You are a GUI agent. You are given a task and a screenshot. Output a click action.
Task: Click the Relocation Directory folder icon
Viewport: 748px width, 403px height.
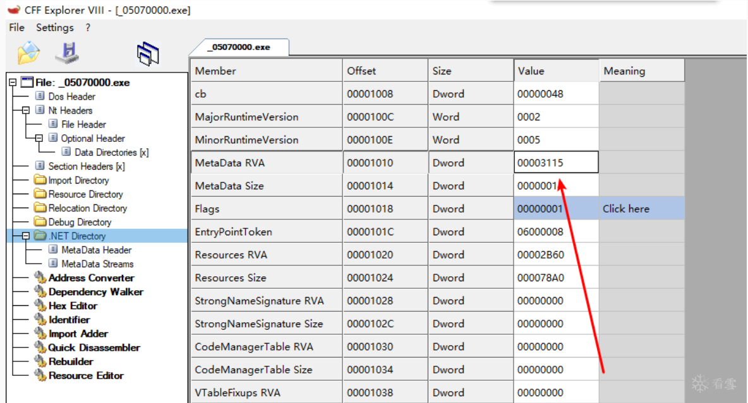40,207
